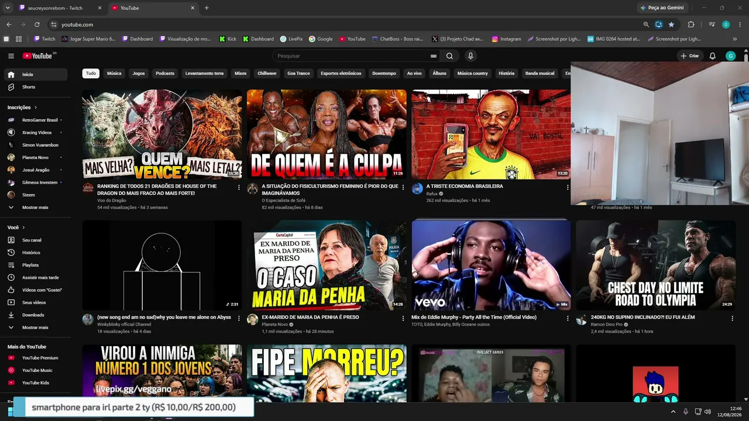Click the Chrome address bar showing youtube.com

tap(345, 25)
